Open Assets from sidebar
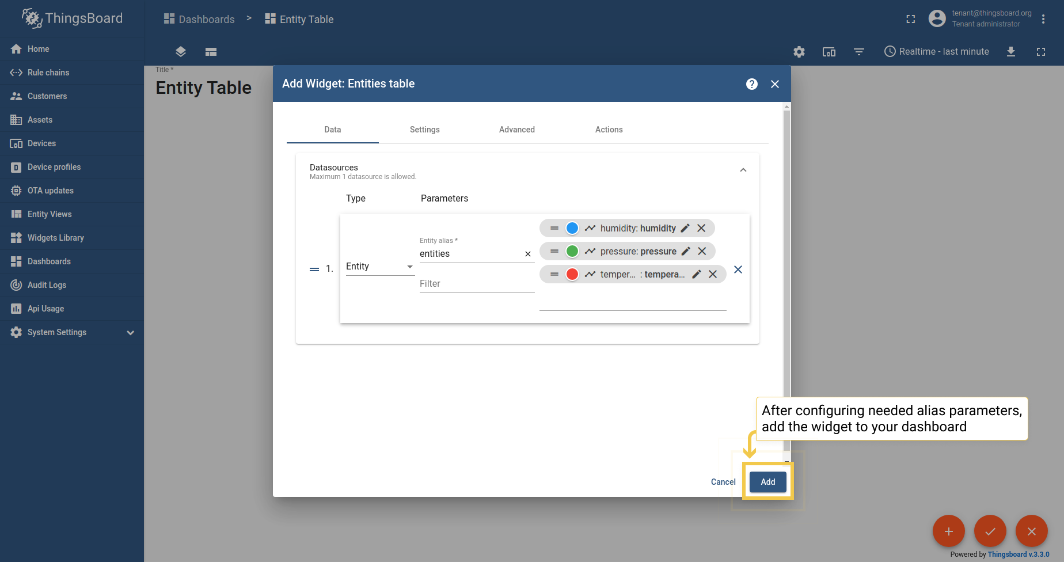The height and width of the screenshot is (562, 1064). (x=71, y=120)
